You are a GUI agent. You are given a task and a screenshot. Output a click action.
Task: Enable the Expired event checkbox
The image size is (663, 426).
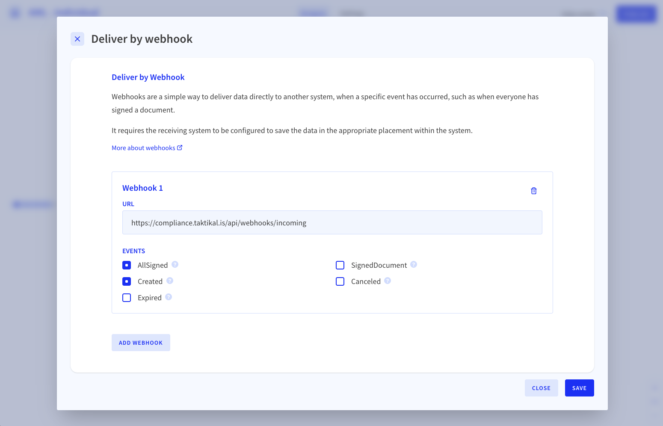127,298
